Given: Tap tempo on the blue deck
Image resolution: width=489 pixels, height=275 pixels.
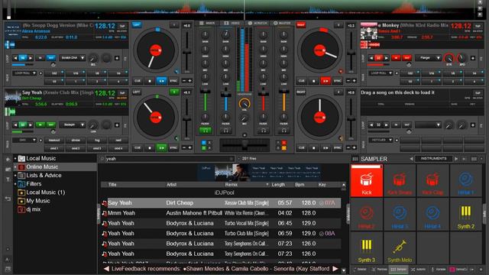Looking at the screenshot, I should click(x=122, y=26).
